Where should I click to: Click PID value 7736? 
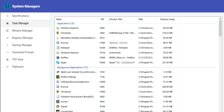click(x=102, y=77)
